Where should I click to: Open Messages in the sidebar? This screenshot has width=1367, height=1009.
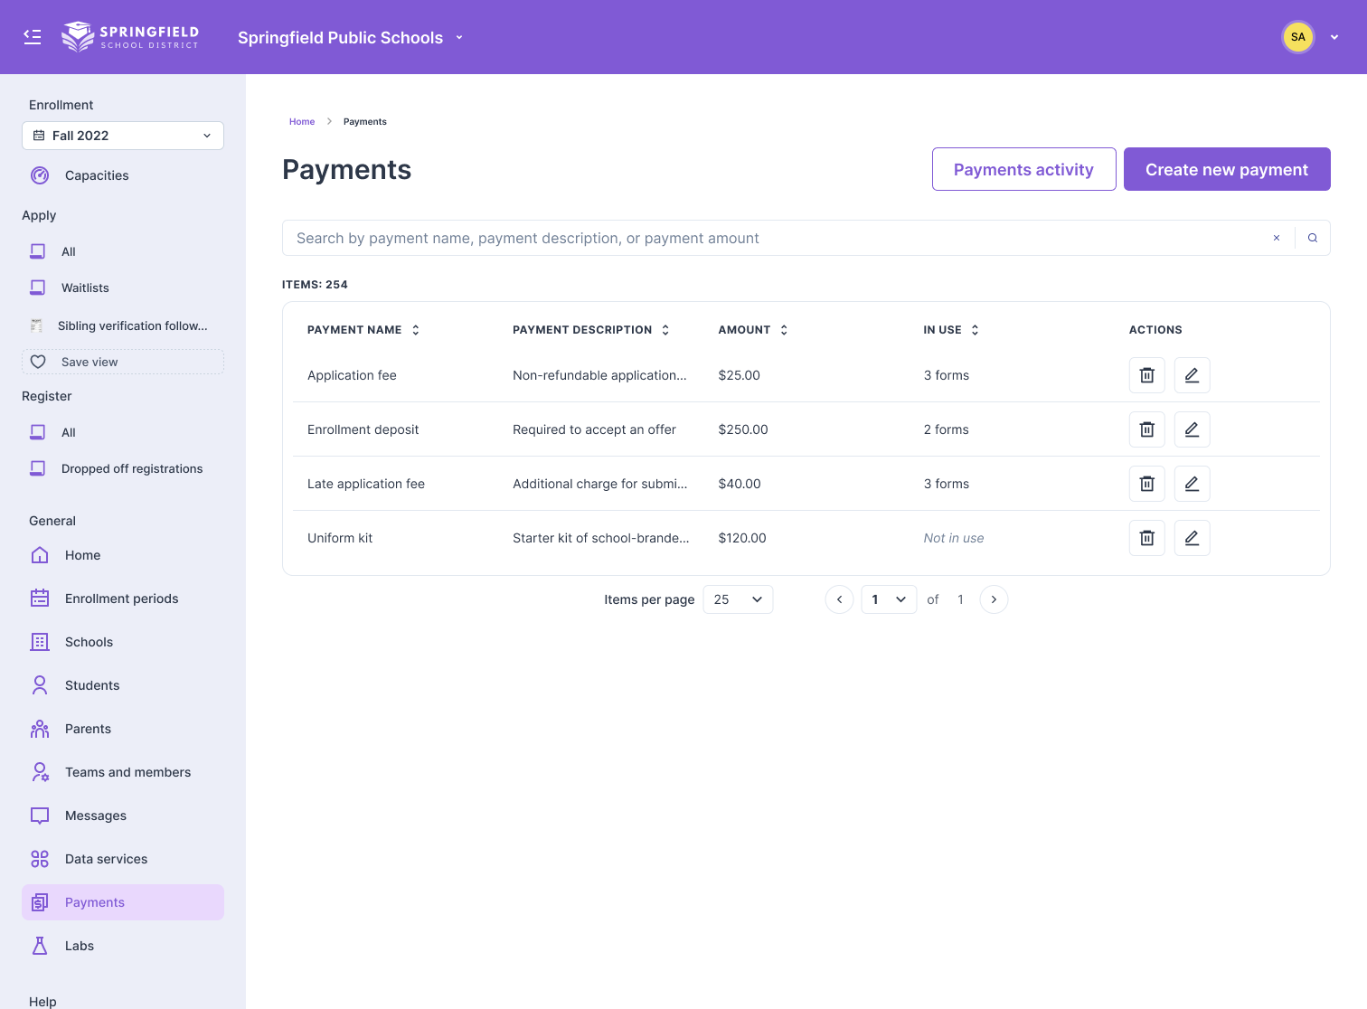click(x=123, y=816)
